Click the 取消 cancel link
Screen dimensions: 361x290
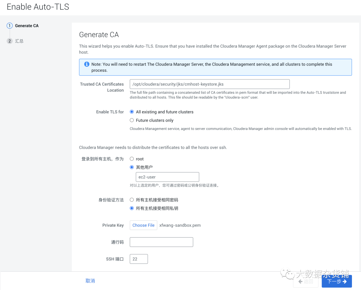tap(90, 281)
